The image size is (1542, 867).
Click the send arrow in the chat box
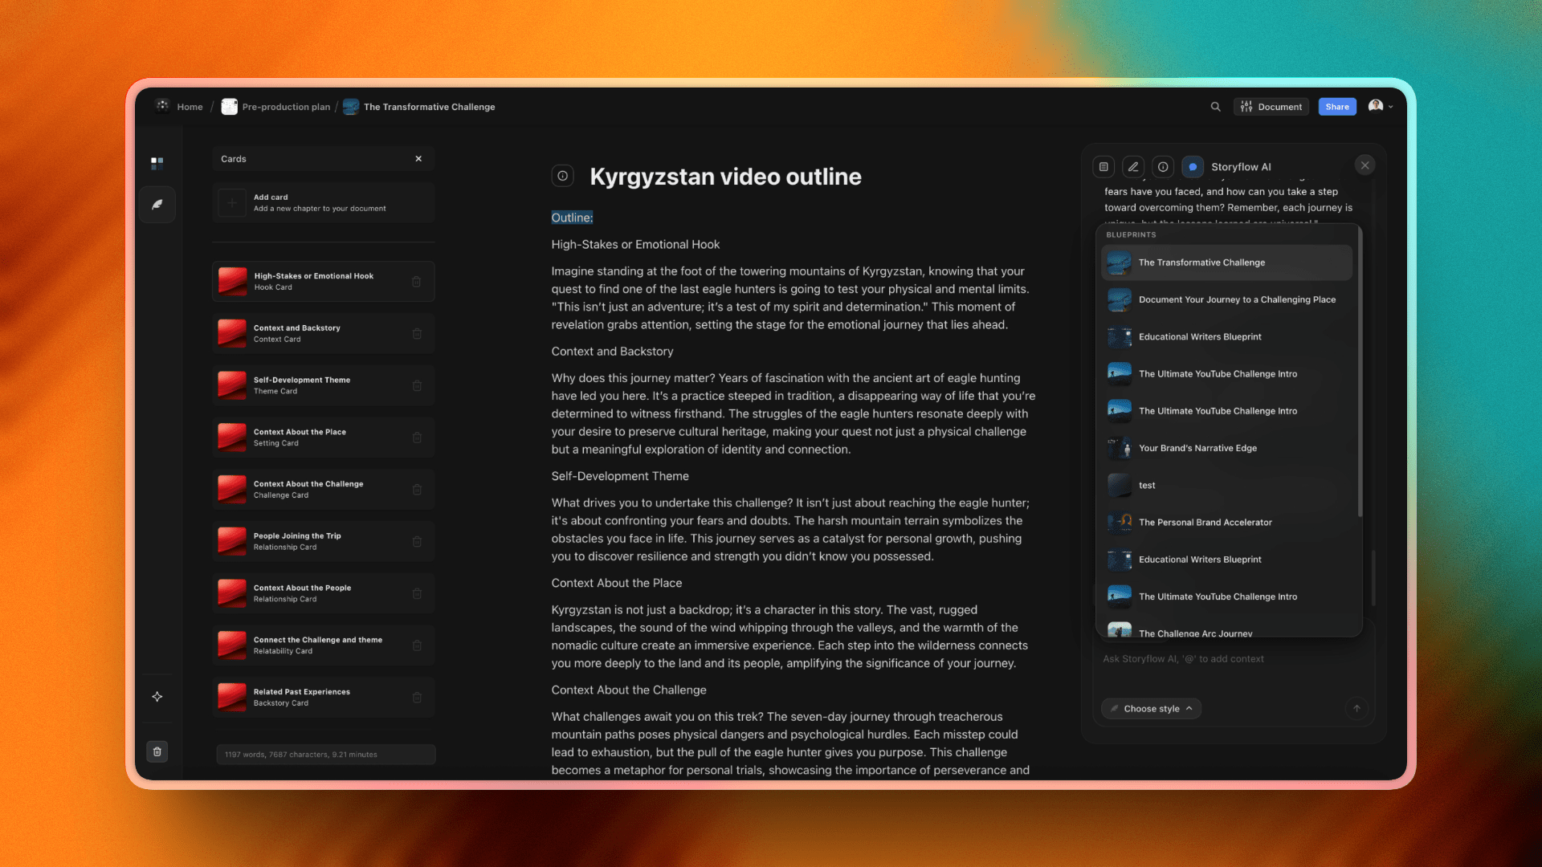pyautogui.click(x=1356, y=708)
